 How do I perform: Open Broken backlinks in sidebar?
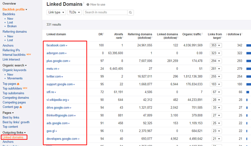click(x=12, y=26)
